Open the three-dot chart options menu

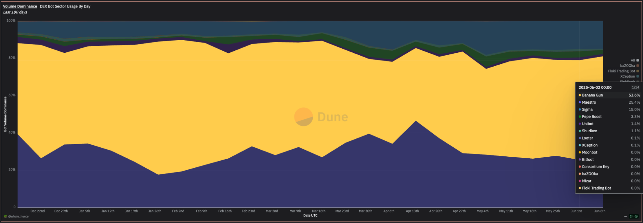pyautogui.click(x=625, y=217)
